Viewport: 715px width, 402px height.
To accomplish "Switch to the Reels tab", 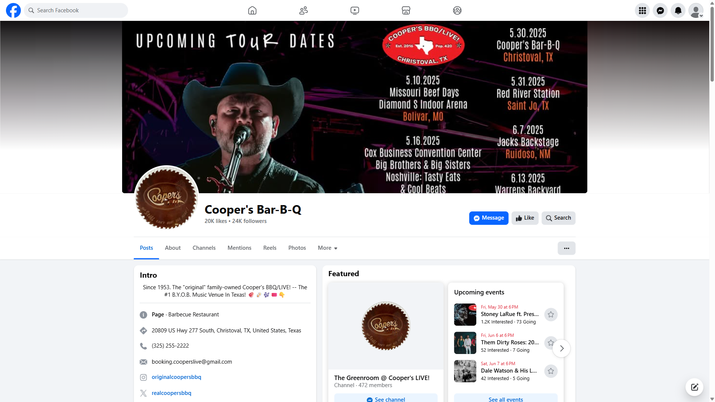I will (270, 248).
